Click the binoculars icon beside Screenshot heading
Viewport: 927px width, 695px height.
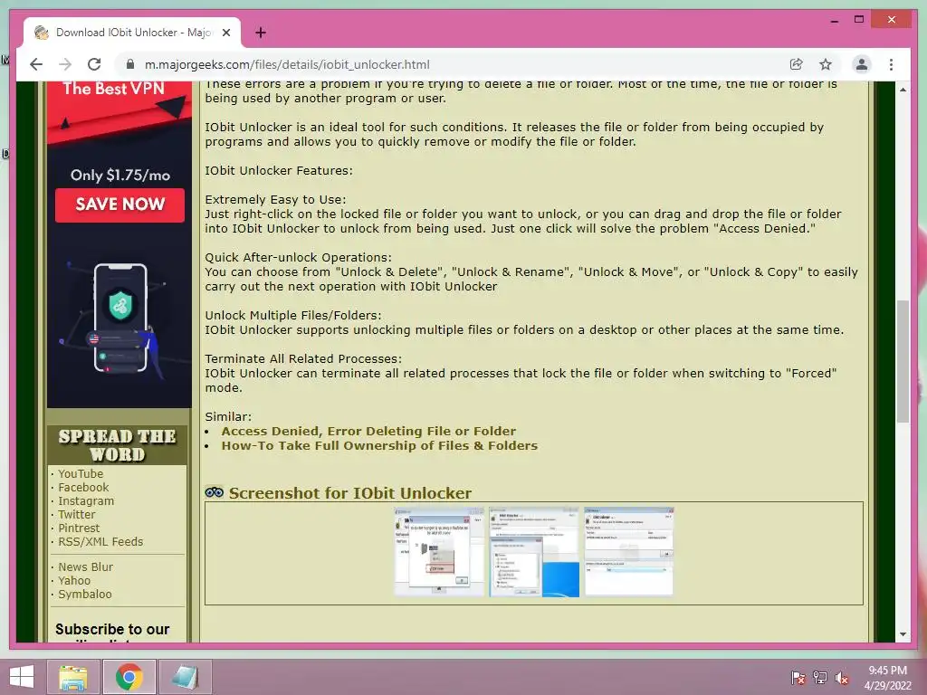tap(214, 491)
